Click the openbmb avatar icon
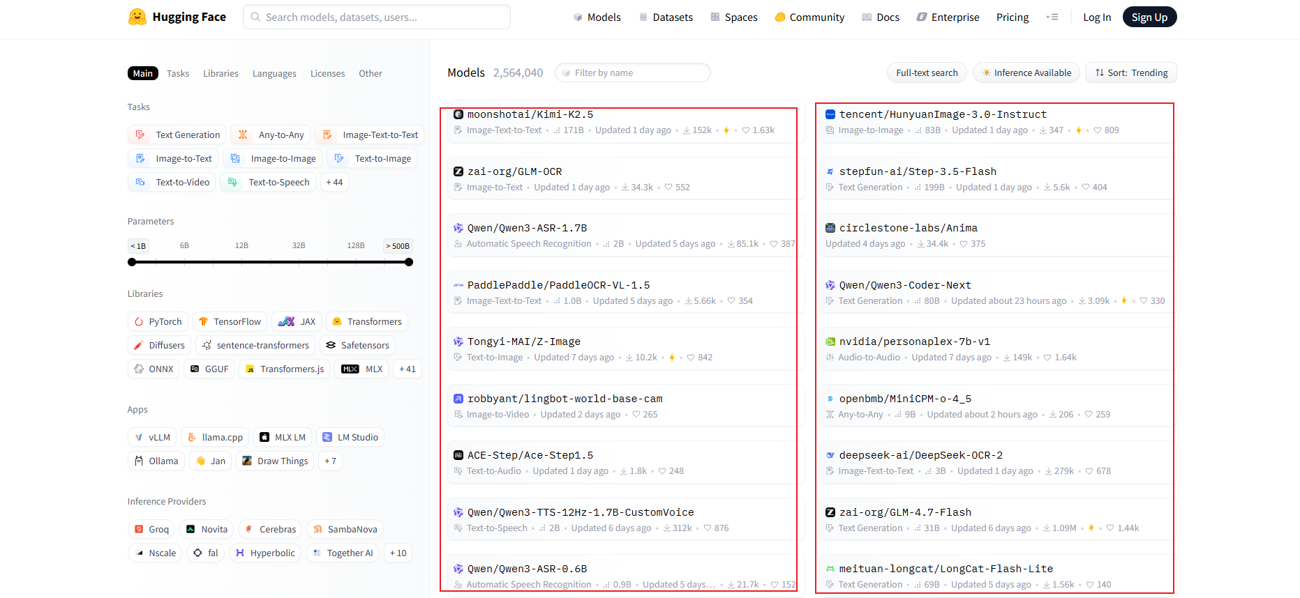The width and height of the screenshot is (1300, 598). (830, 399)
